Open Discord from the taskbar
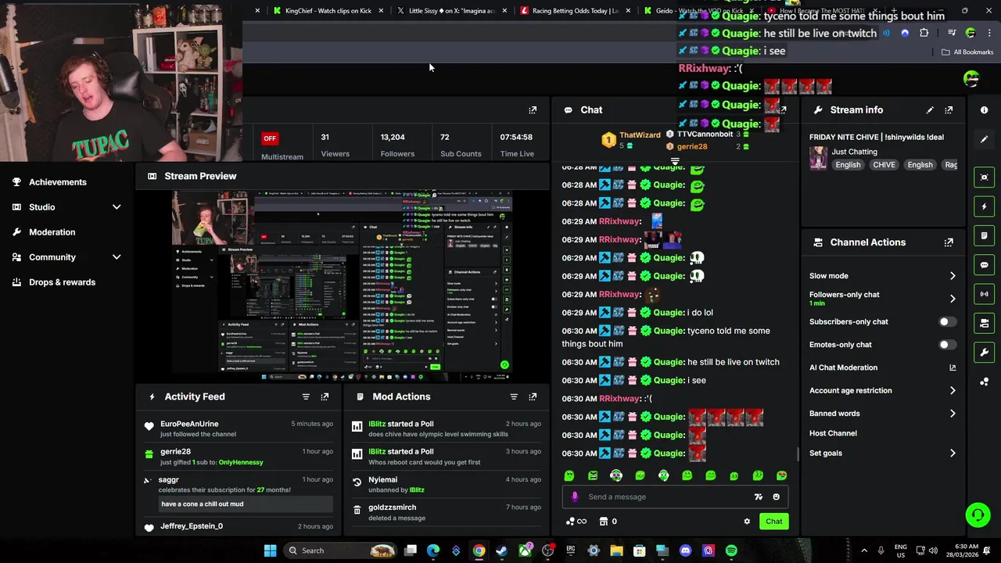 tap(686, 550)
